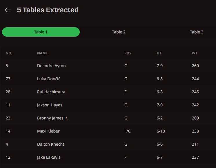Switch to the Table 2 tab
216x168 pixels.
pos(119,32)
